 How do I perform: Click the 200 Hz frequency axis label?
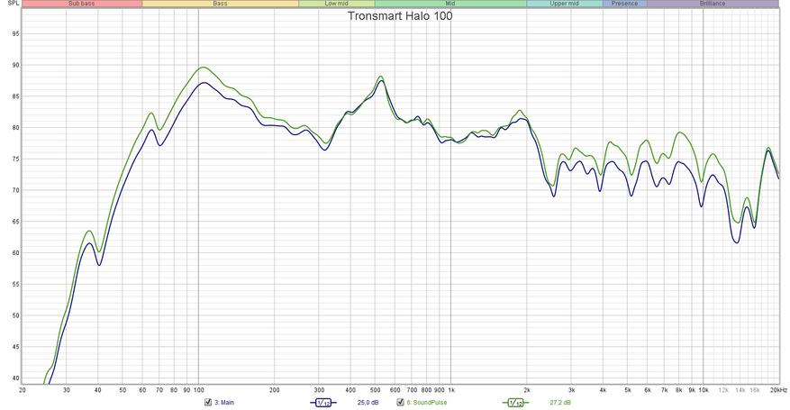[x=275, y=390]
